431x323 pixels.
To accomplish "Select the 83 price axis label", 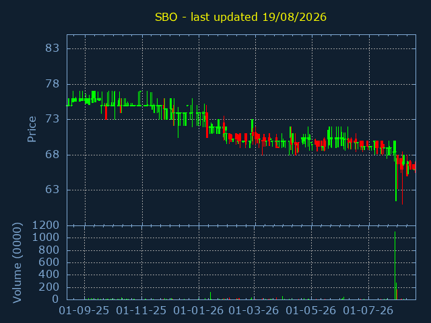I will pos(53,48).
